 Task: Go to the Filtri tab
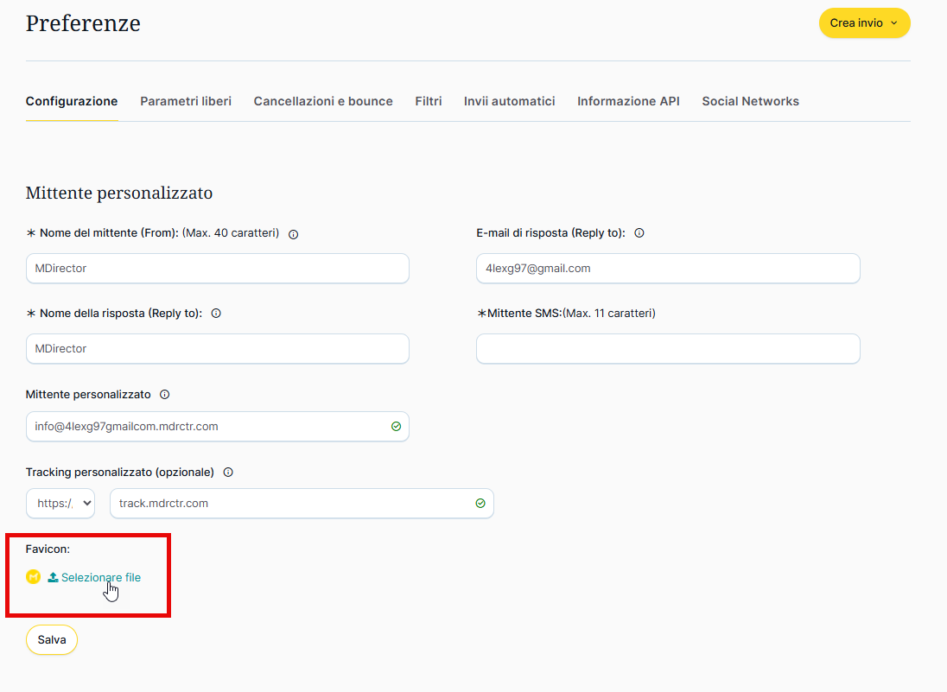pos(428,101)
